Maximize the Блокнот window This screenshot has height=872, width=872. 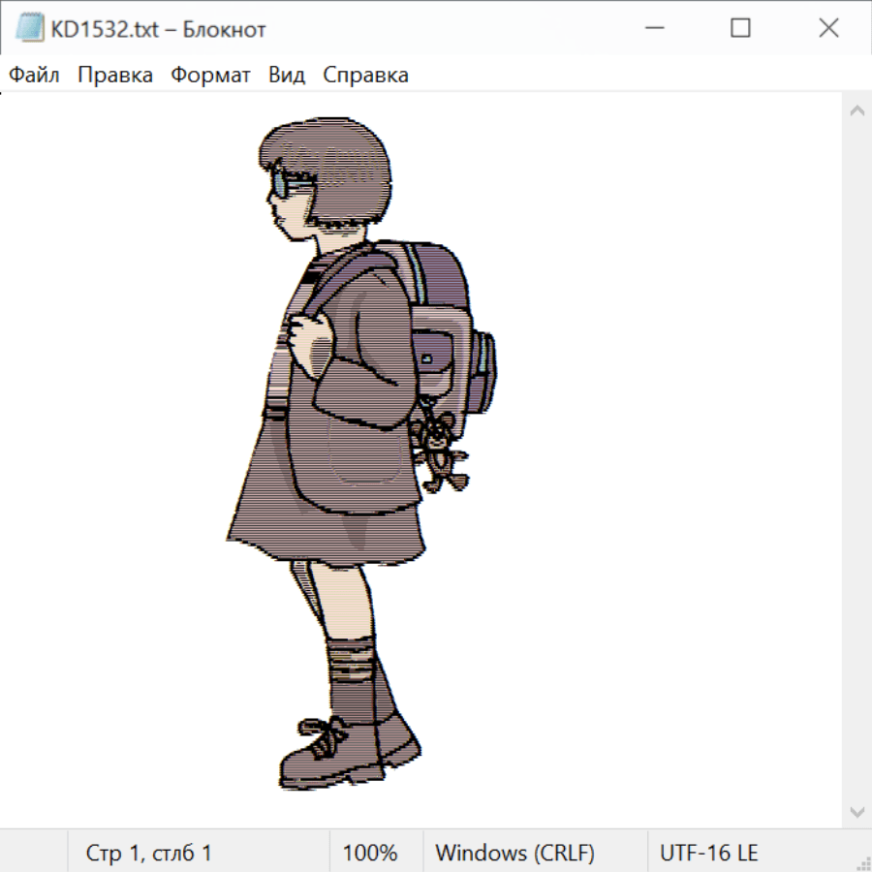(740, 29)
